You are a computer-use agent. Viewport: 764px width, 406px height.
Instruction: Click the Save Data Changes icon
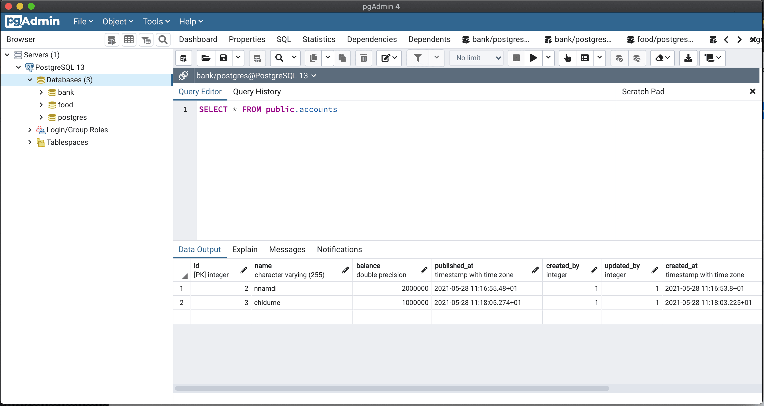[x=257, y=58]
